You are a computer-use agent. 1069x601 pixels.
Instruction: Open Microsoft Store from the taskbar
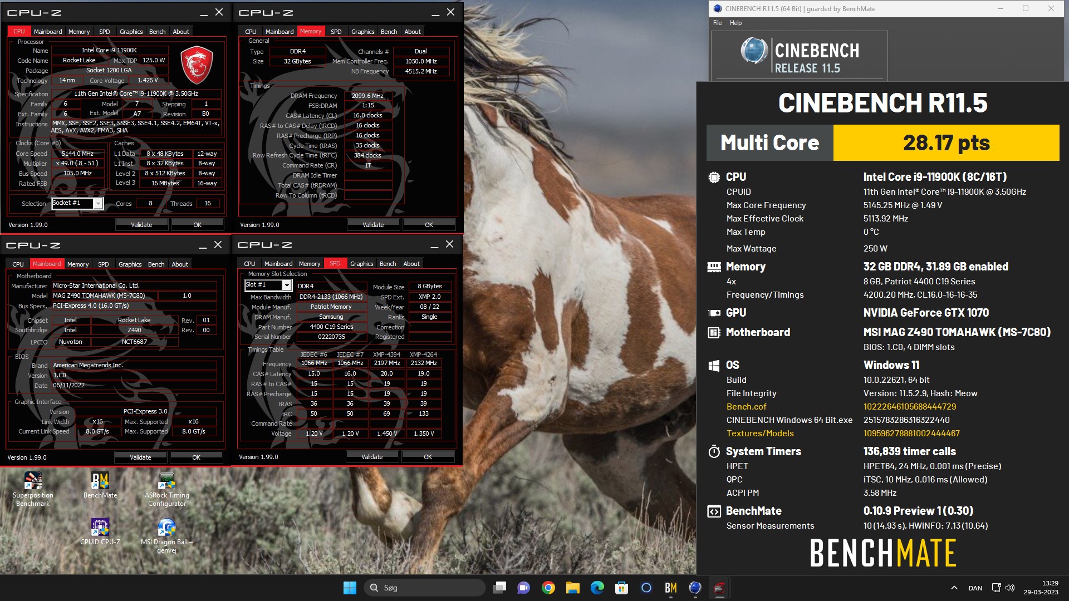click(x=622, y=588)
